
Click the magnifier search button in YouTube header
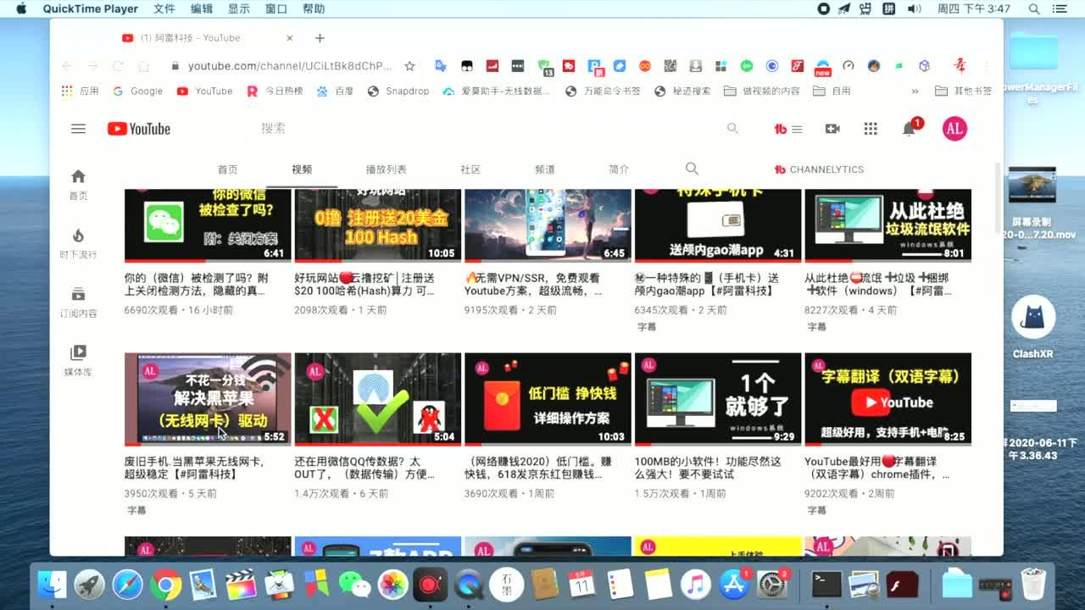[x=732, y=129]
